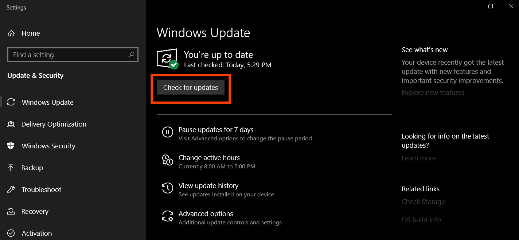The height and width of the screenshot is (240, 519).
Task: Click the active hours clock icon
Action: 167,160
